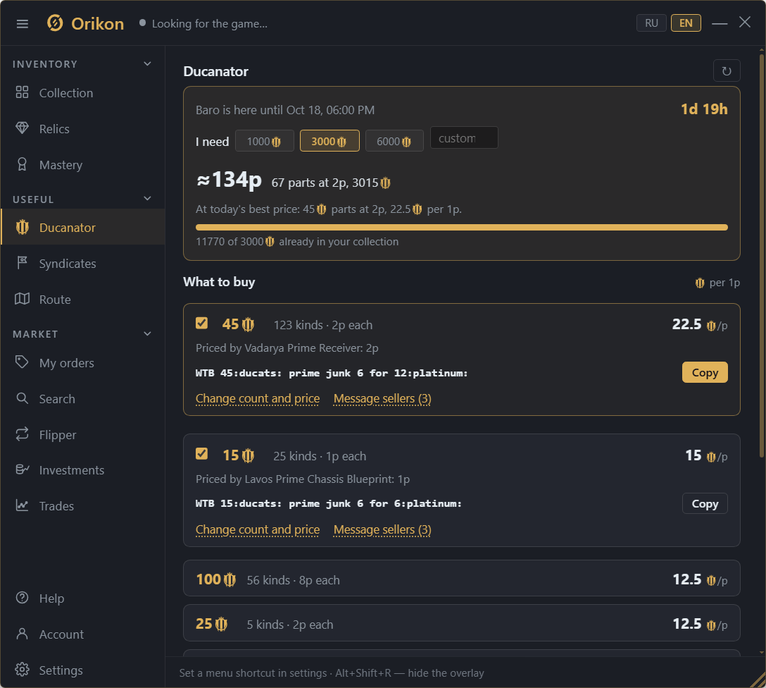Open Trades chart icon
Image resolution: width=766 pixels, height=688 pixels.
pos(22,505)
